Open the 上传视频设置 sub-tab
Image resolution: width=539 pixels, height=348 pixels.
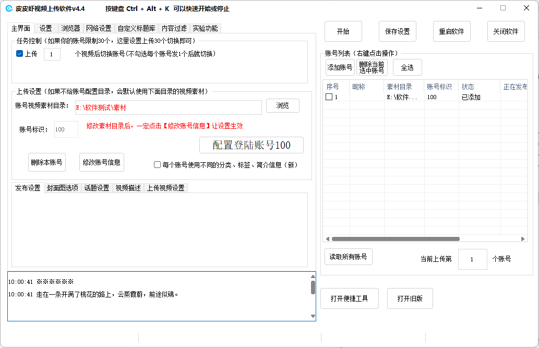(166, 188)
